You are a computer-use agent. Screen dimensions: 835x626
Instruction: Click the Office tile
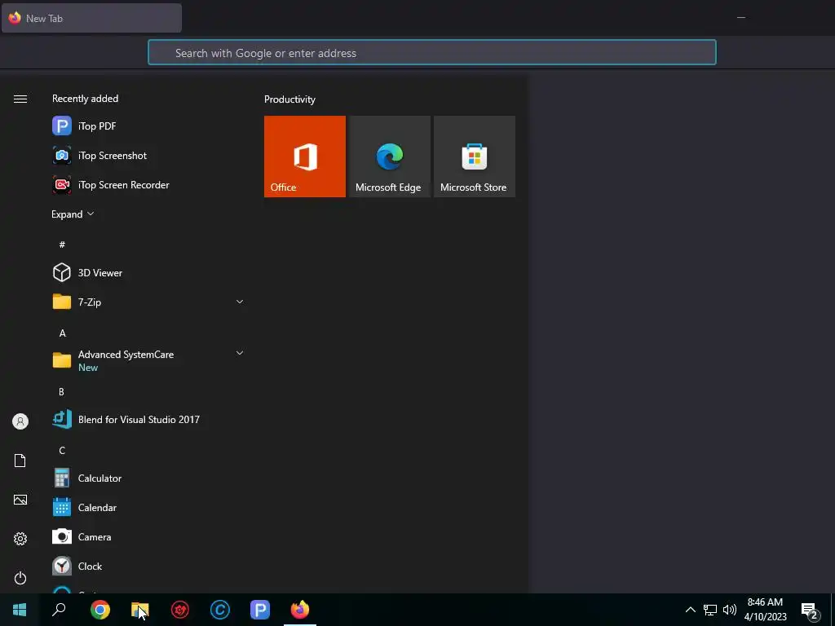305,156
